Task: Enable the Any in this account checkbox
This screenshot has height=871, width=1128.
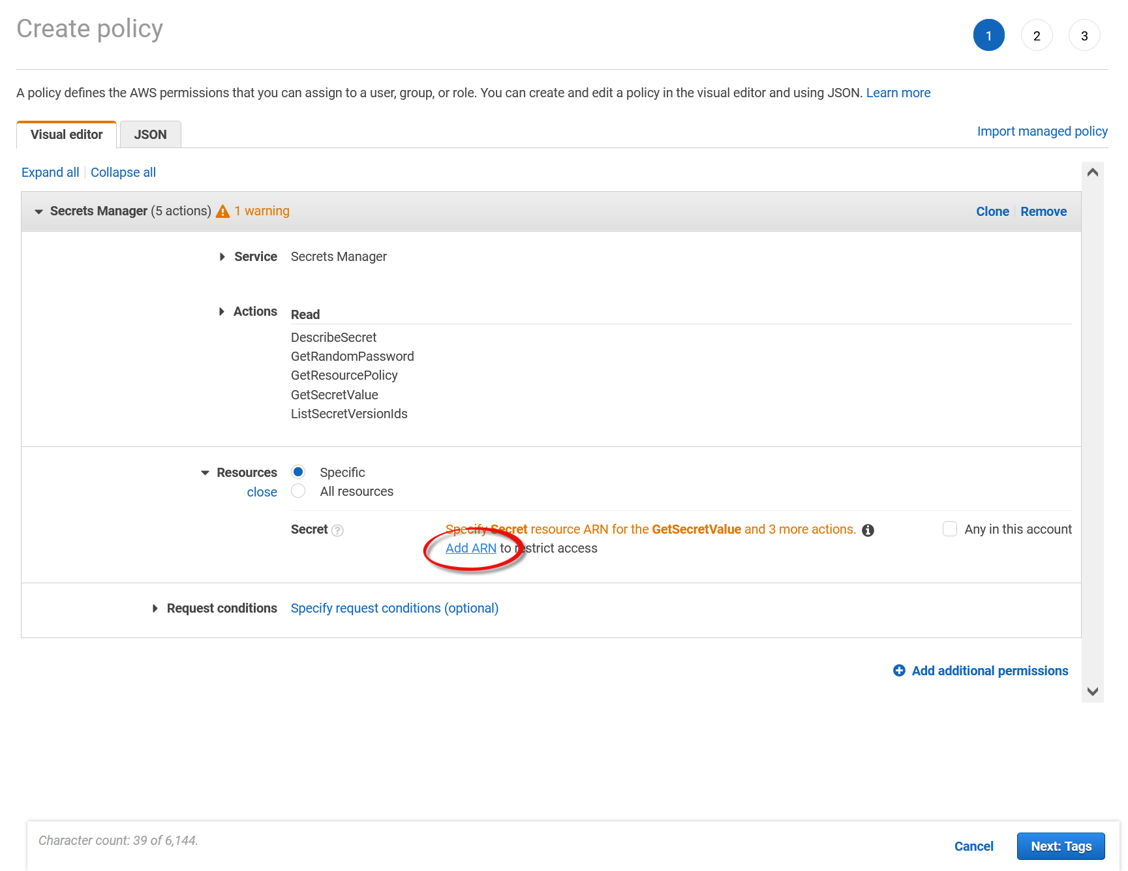Action: pos(949,529)
